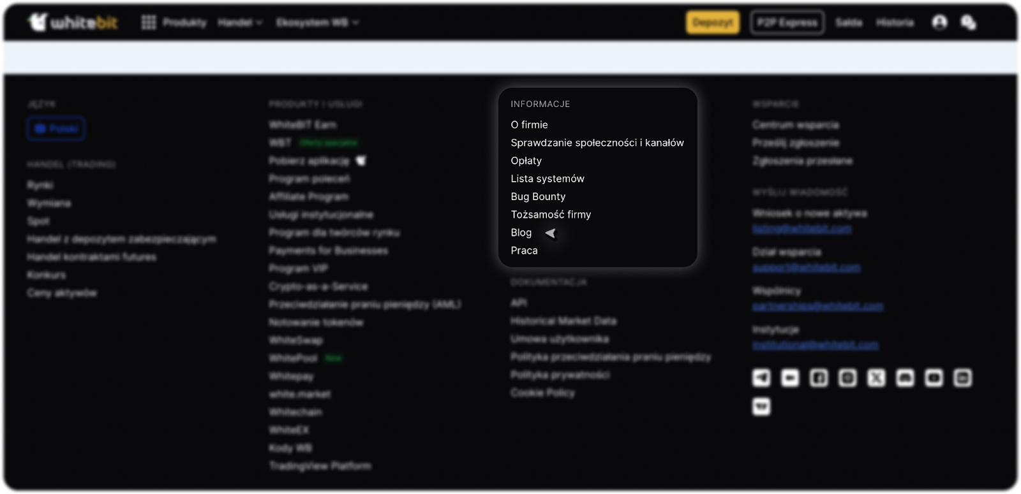Go to Salda in the header
The image size is (1021, 494).
[x=849, y=22]
